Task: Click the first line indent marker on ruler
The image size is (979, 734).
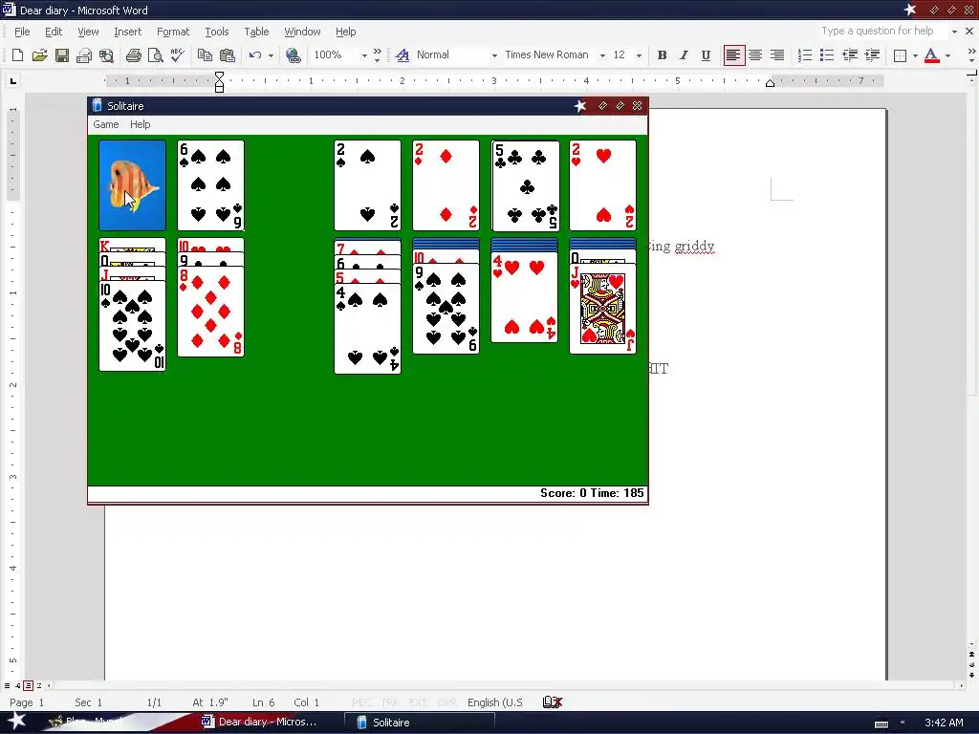Action: pos(219,76)
